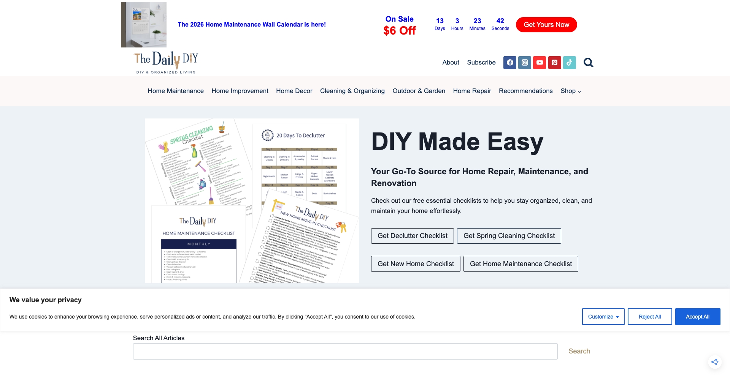Accept all cookies
Viewport: 730px width, 377px height.
pyautogui.click(x=697, y=316)
